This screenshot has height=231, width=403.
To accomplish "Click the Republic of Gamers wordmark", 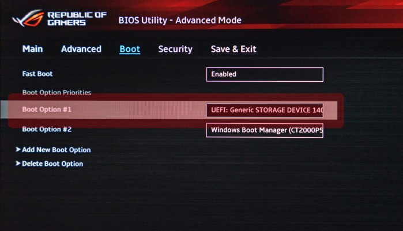I will click(x=77, y=18).
